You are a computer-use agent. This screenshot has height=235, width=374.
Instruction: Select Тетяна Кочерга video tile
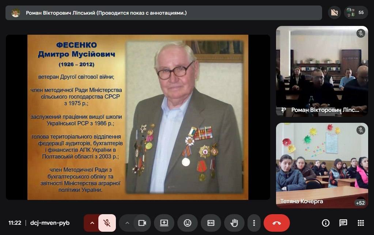(322, 165)
